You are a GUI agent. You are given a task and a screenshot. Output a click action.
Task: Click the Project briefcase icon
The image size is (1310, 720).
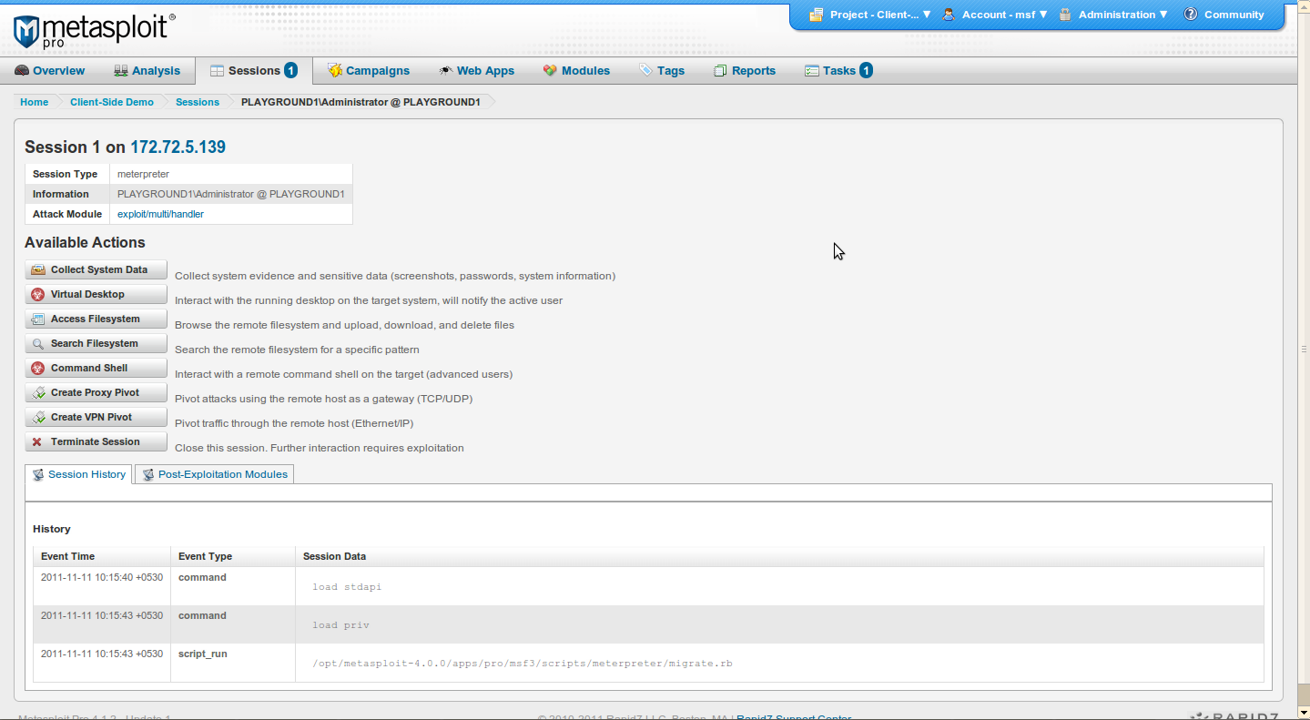815,15
